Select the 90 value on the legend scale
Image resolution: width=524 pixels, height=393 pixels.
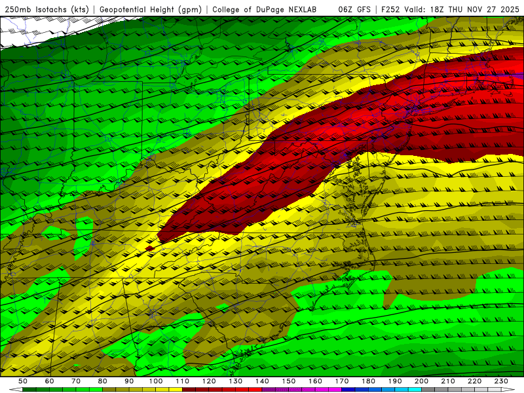[129, 381]
